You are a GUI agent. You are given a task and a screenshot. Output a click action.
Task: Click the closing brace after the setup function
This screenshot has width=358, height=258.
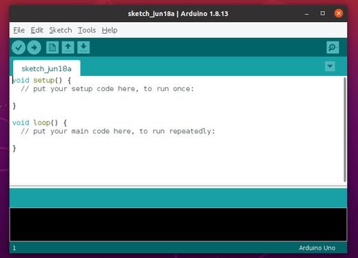click(x=14, y=106)
